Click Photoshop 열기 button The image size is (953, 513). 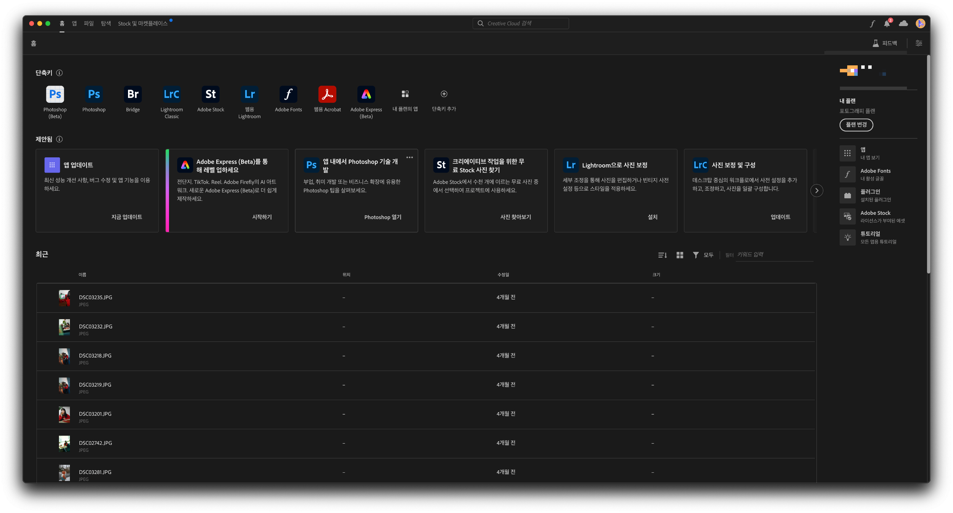(383, 217)
